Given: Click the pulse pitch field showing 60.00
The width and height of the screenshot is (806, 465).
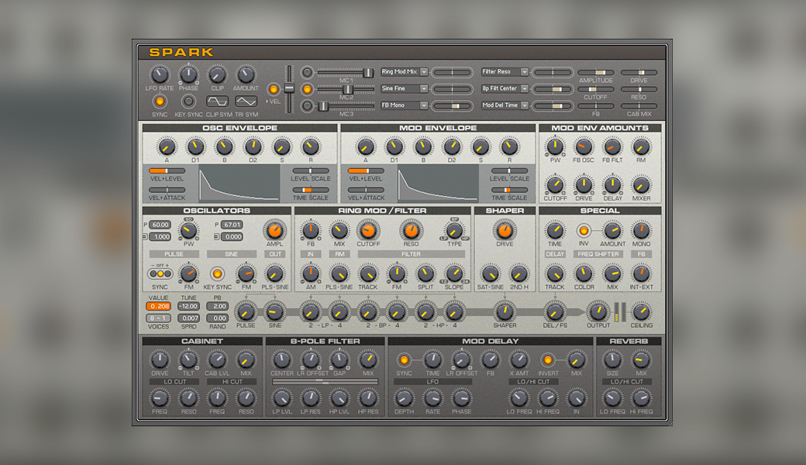Looking at the screenshot, I should pyautogui.click(x=160, y=225).
